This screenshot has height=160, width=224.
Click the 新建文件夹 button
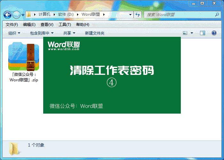pos(95,33)
